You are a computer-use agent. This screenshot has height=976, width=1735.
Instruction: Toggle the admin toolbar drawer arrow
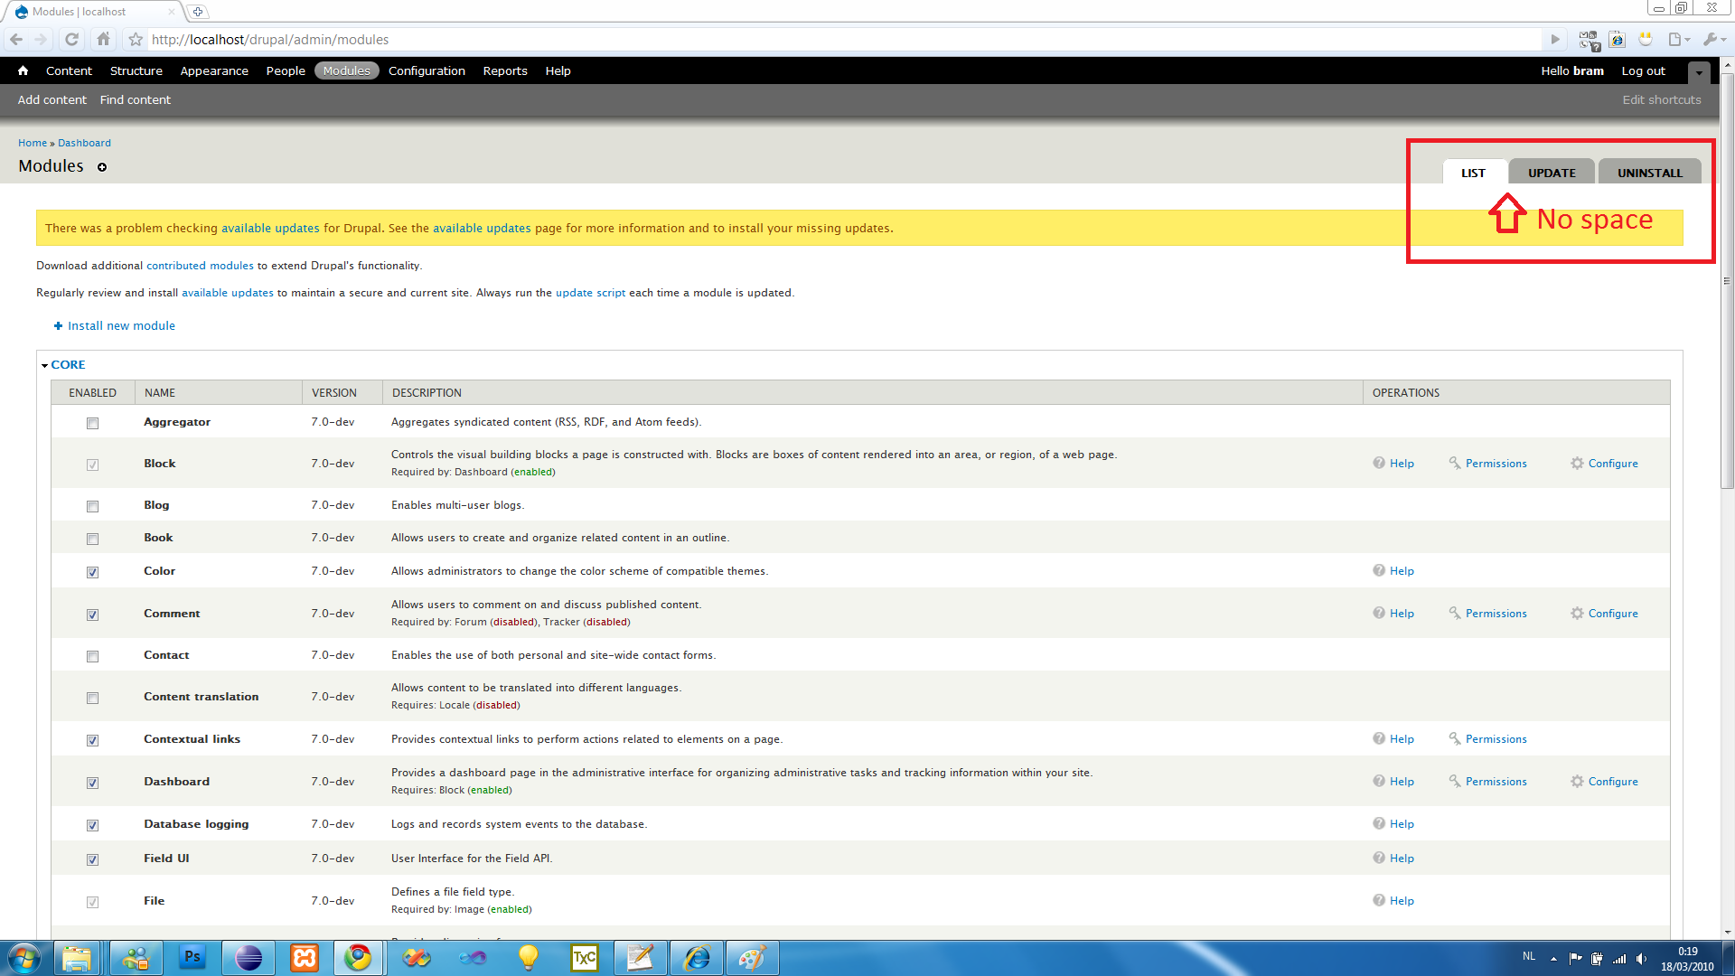(1699, 71)
